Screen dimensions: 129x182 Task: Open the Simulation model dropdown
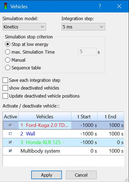[x=24, y=27]
